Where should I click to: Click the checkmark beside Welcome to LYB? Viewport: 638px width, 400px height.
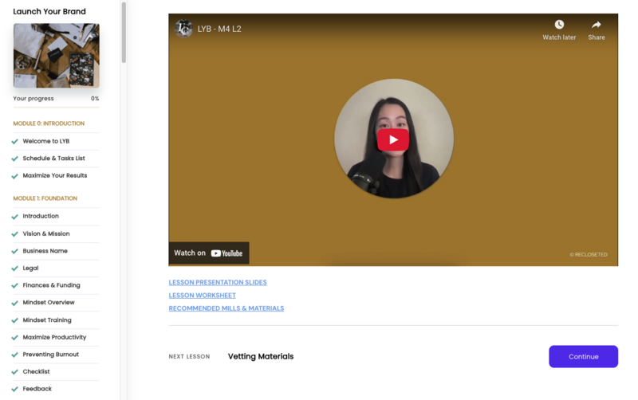pos(15,142)
